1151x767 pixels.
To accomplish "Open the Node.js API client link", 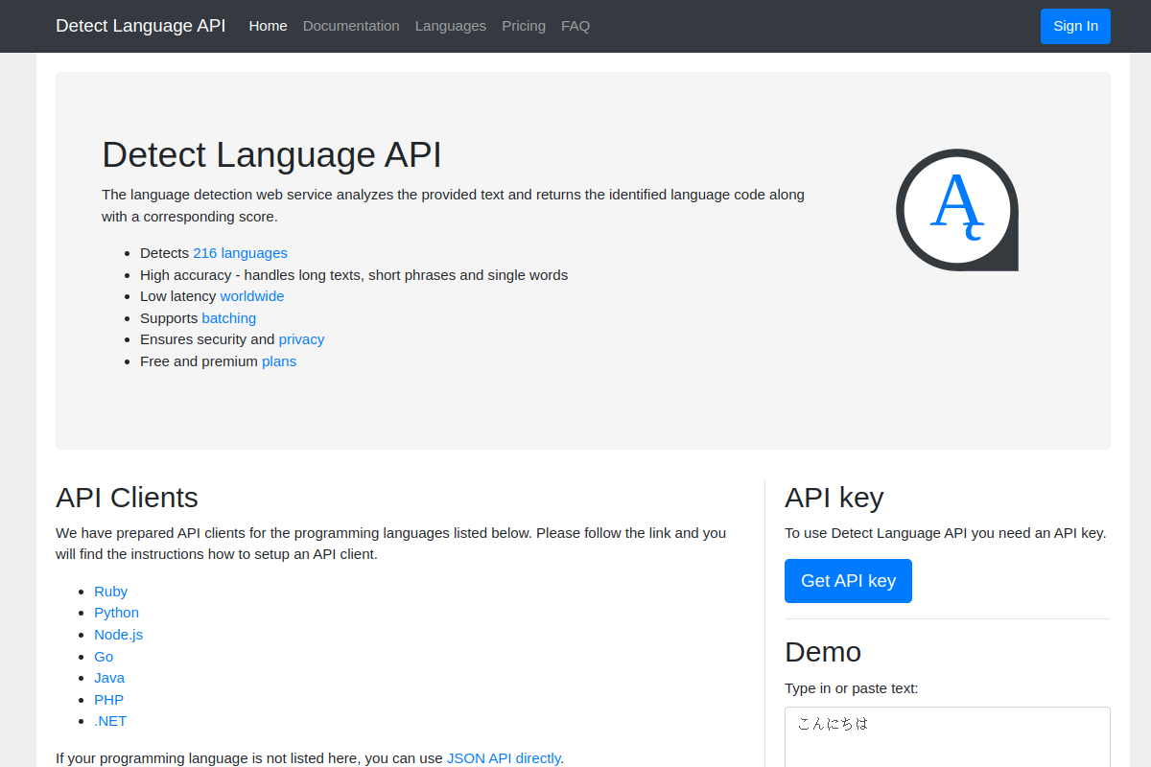I will pyautogui.click(x=118, y=635).
